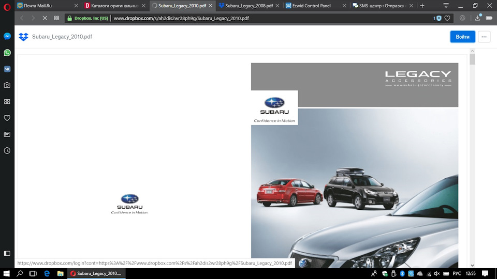The image size is (497, 279).
Task: Click the РУС language indicator
Action: [457, 274]
